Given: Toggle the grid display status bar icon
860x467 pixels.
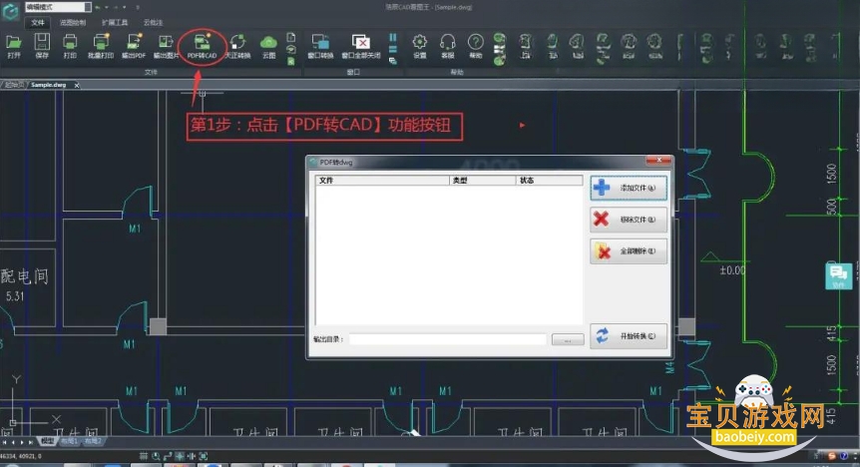Looking at the screenshot, I should tap(143, 456).
